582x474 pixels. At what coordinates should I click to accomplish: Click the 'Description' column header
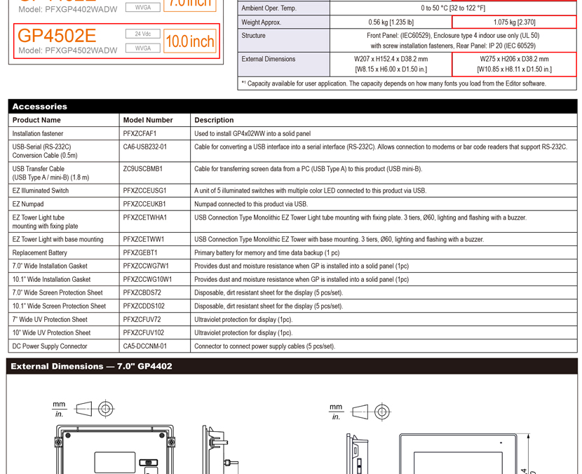click(x=214, y=120)
